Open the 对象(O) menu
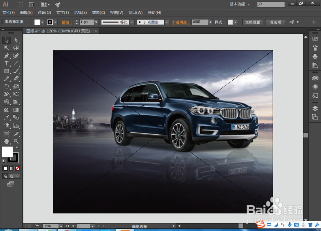This screenshot has width=321, height=231. coord(44,13)
